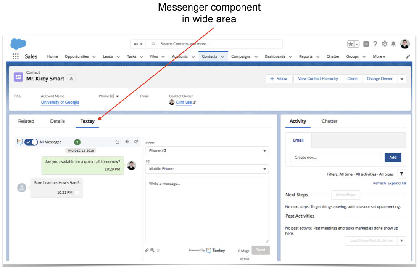This screenshot has width=419, height=267.
Task: Click the Change Owner button
Action: (379, 79)
